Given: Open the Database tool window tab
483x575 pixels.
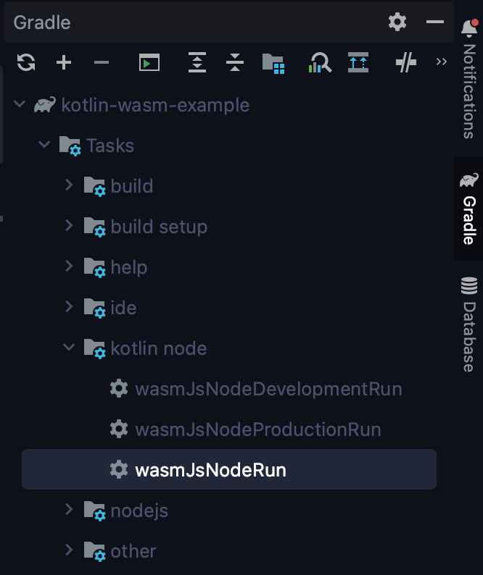Looking at the screenshot, I should [469, 324].
